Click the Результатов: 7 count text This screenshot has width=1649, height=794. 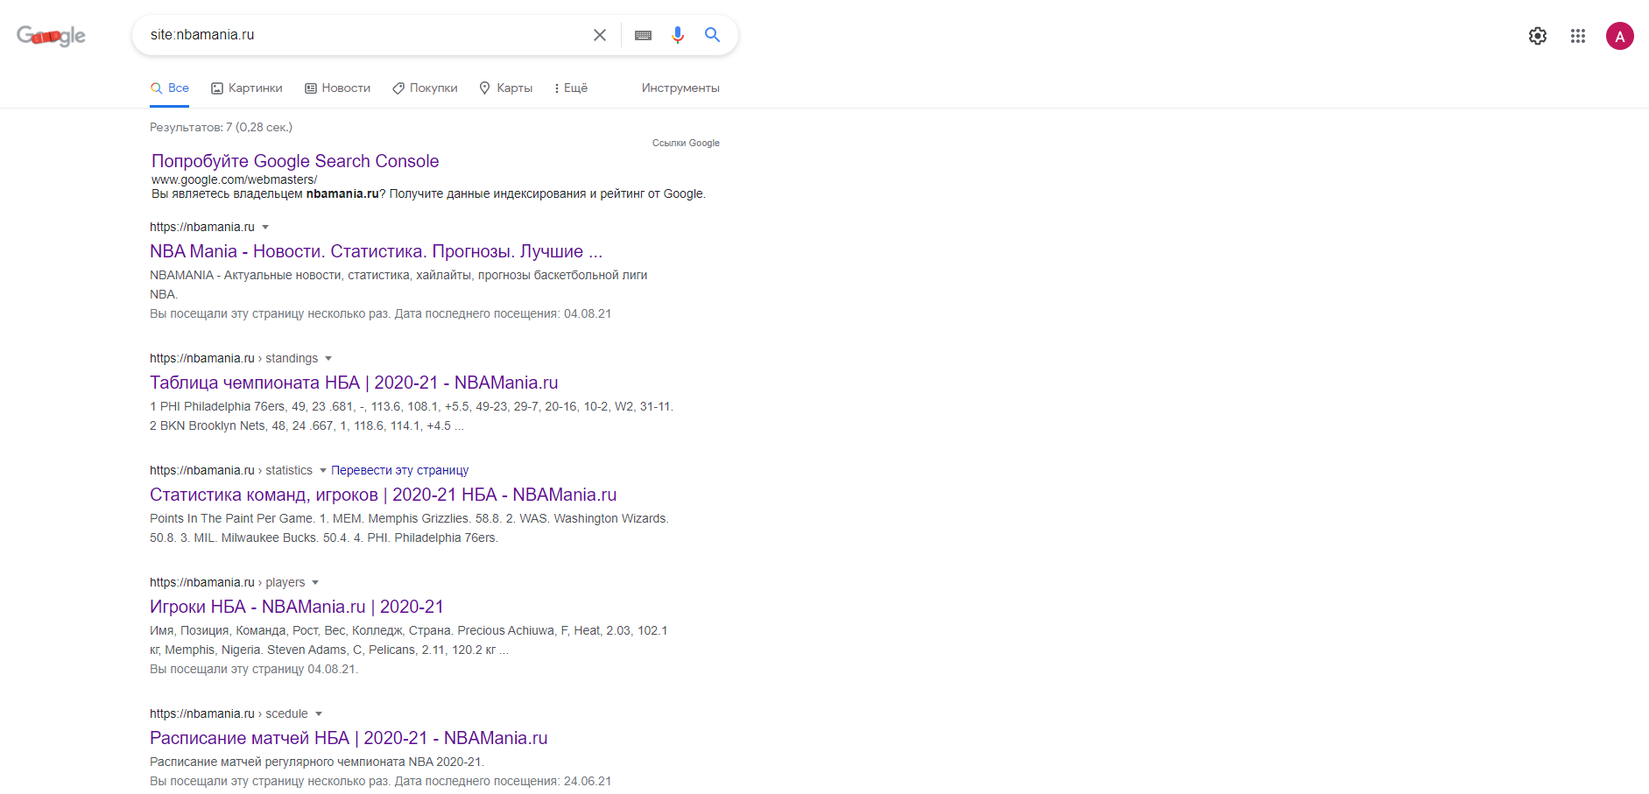[x=221, y=127]
